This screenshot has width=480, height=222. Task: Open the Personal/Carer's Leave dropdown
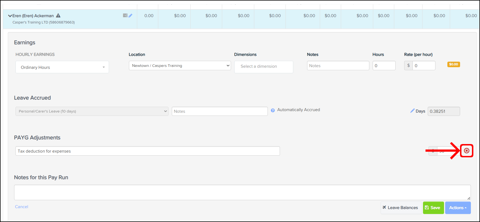click(92, 111)
